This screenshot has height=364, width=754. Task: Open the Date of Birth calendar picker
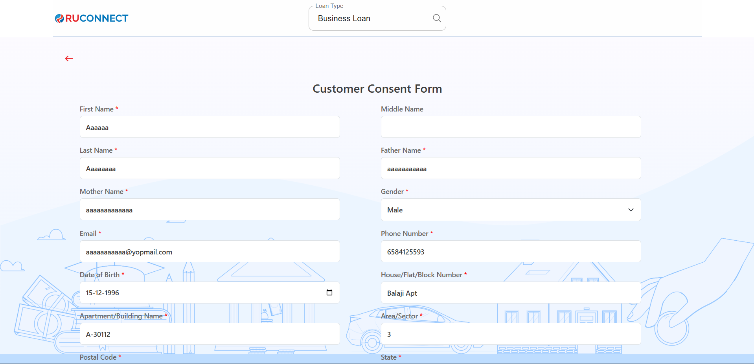(329, 293)
